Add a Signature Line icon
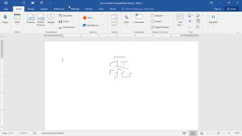The image size is (242, 136). pos(198,15)
